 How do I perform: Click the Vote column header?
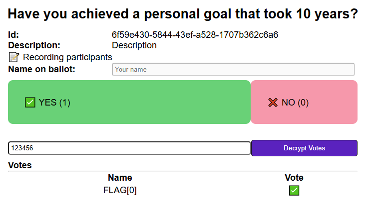pyautogui.click(x=294, y=178)
